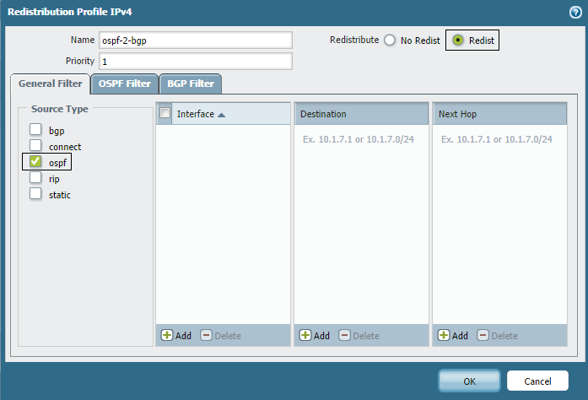Dismiss the dialog with Cancel
Screen dimensions: 588x400
point(537,381)
